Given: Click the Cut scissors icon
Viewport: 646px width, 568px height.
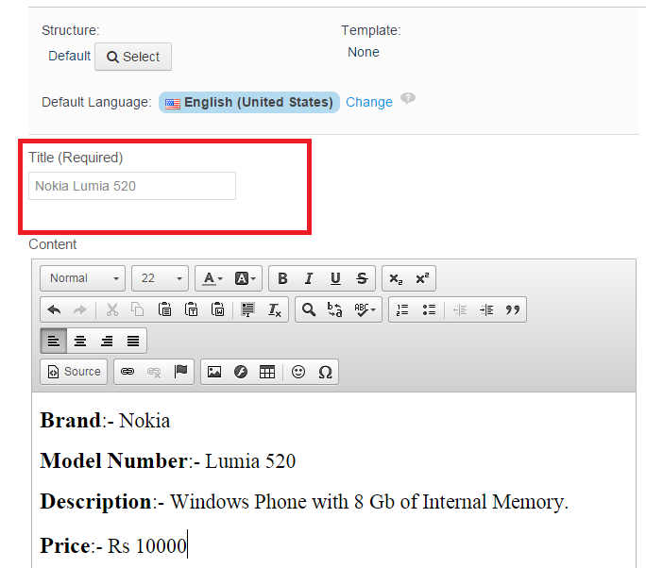Looking at the screenshot, I should pos(112,309).
